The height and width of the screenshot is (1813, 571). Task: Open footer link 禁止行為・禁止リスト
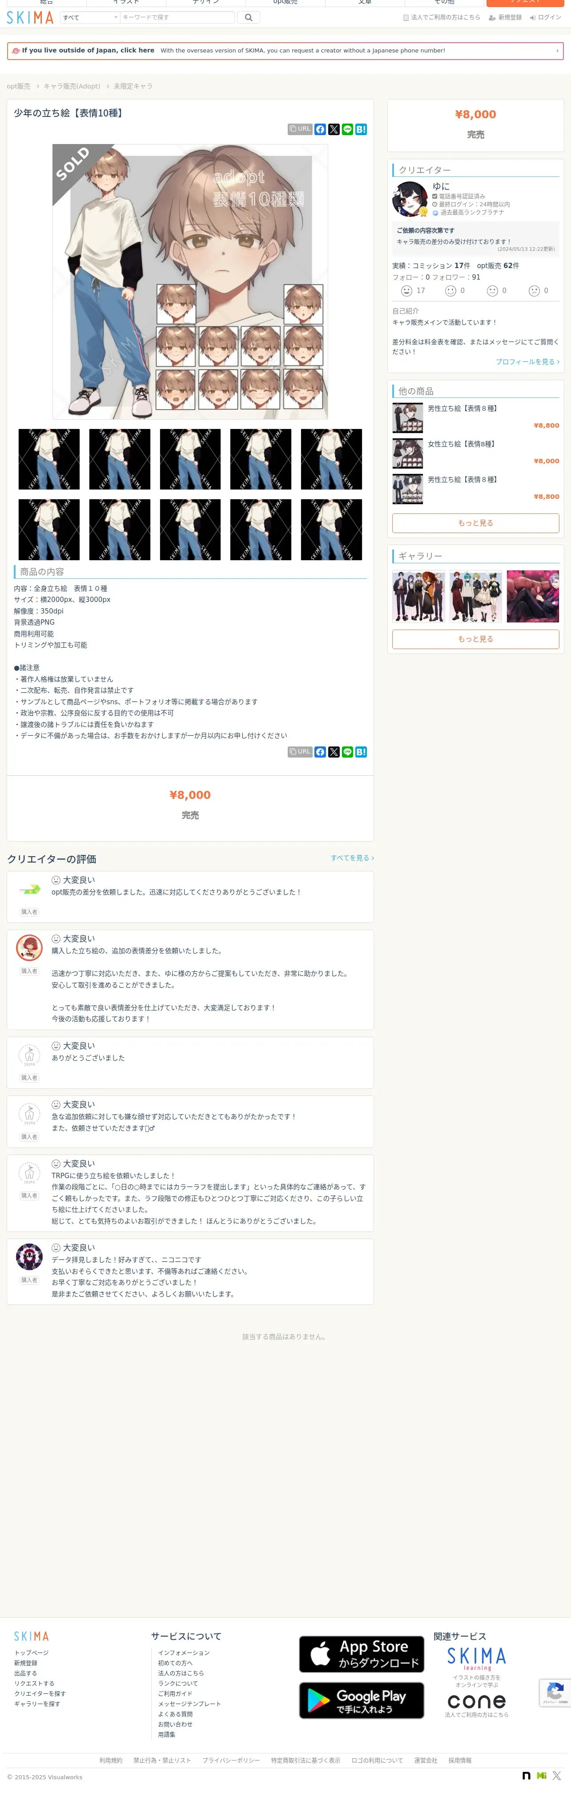pos(162,1760)
